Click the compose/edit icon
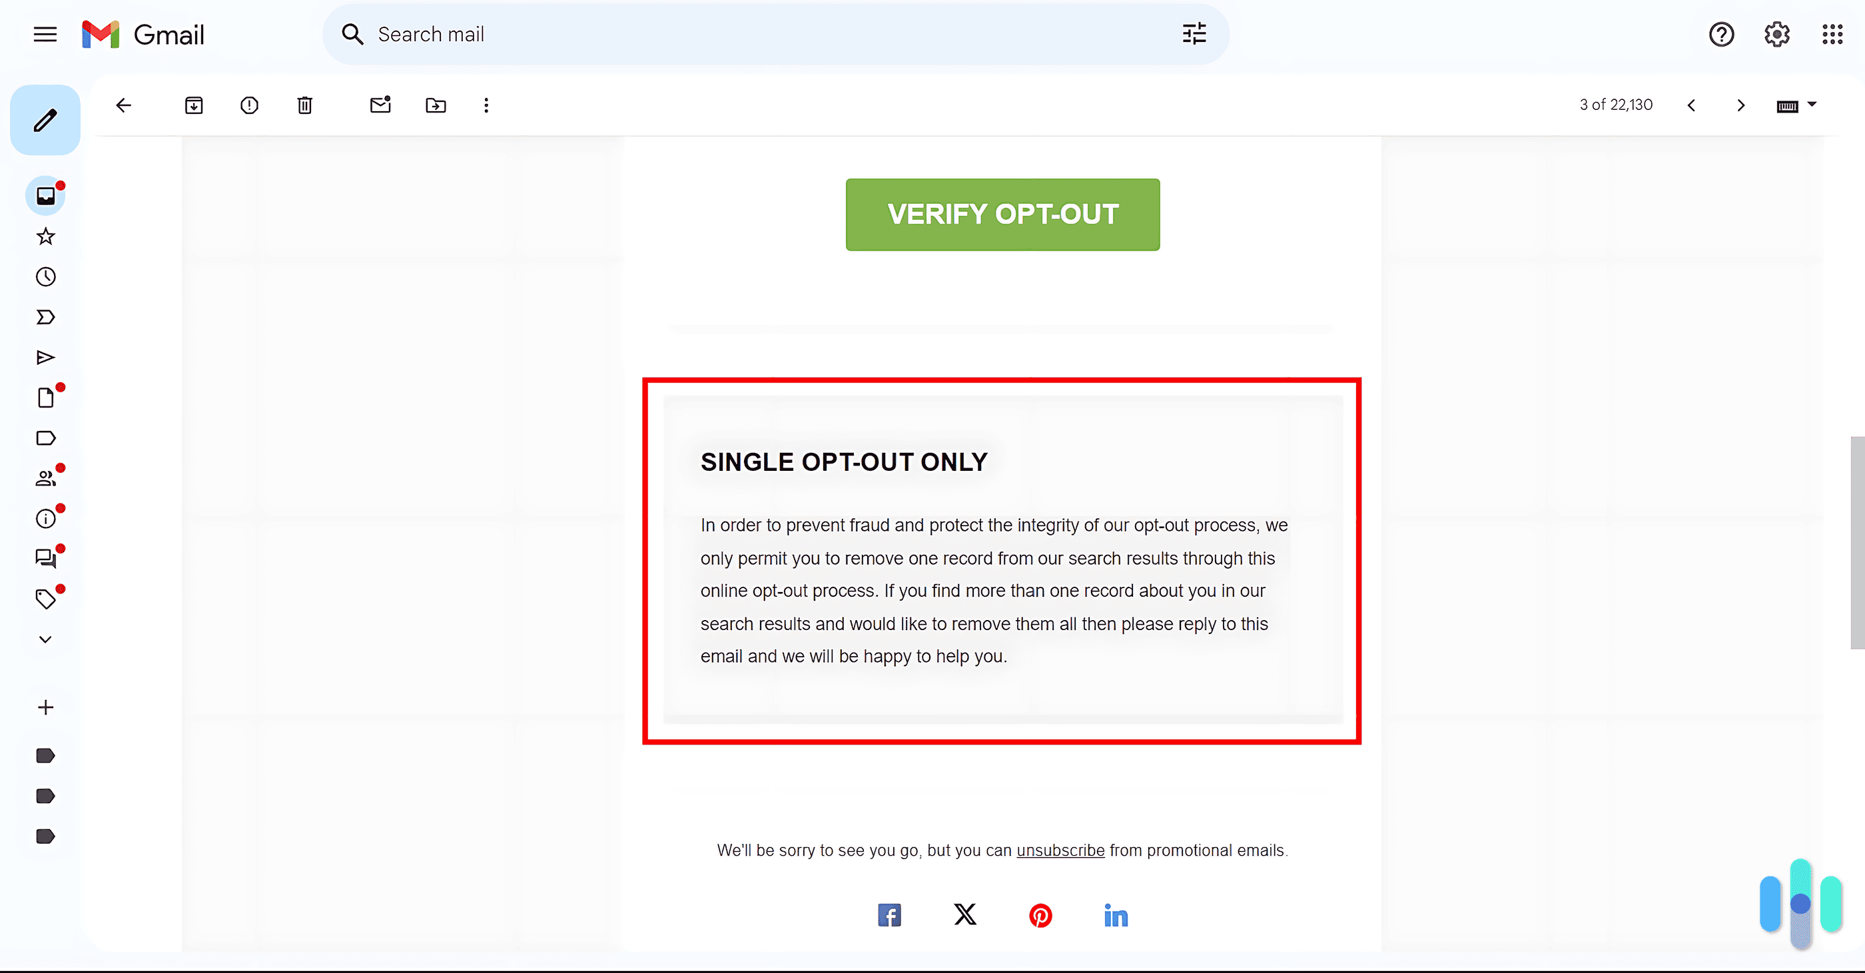This screenshot has height=973, width=1865. [x=46, y=120]
